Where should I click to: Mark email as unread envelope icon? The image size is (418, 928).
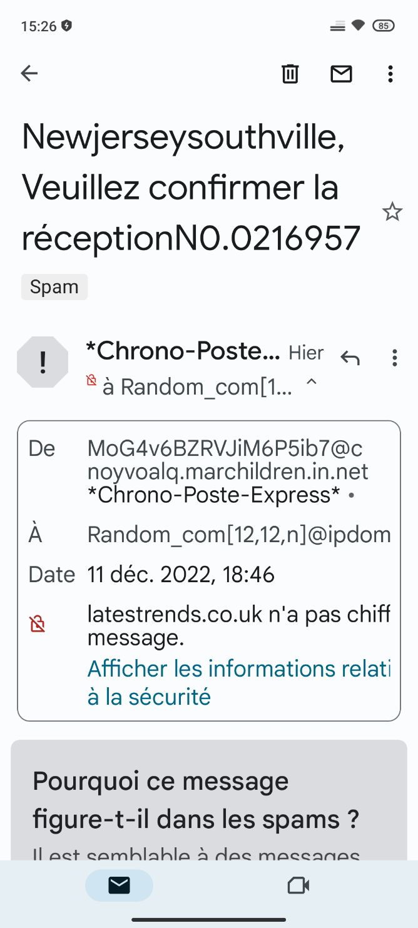pos(341,74)
